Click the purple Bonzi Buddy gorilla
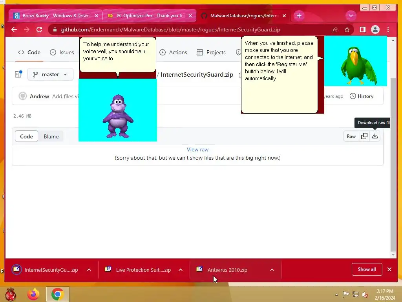The width and height of the screenshot is (402, 302). 118,116
